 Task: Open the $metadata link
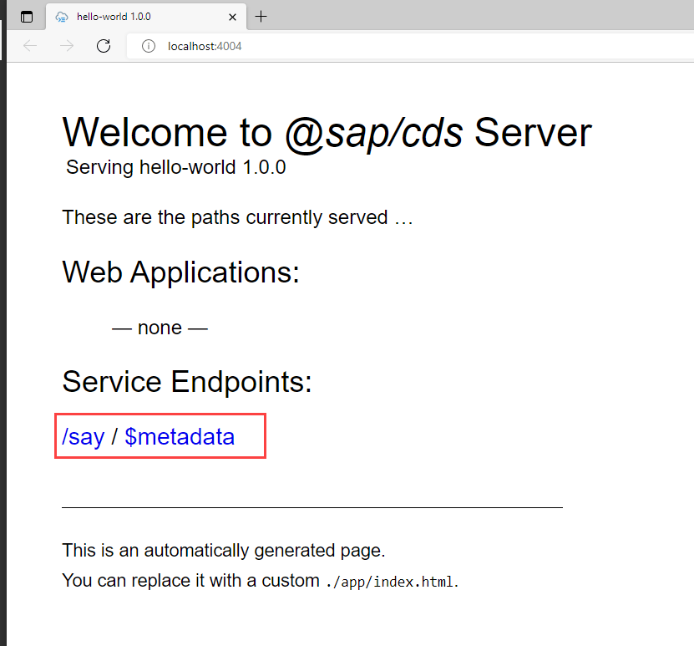pyautogui.click(x=180, y=436)
